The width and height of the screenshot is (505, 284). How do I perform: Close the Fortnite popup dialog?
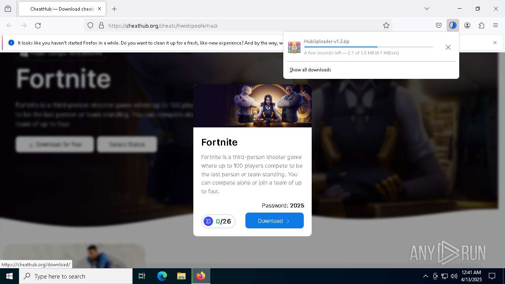tap(303, 93)
